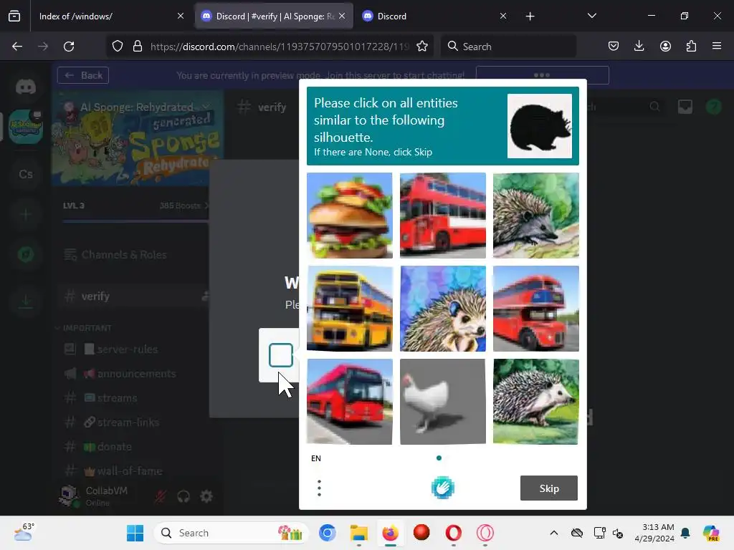Go back in browser history
The width and height of the screenshot is (734, 550).
click(x=17, y=47)
